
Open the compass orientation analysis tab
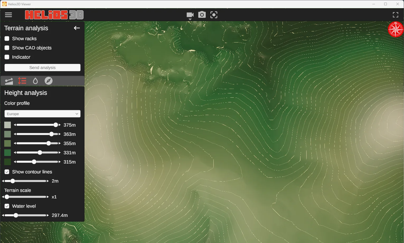click(48, 81)
